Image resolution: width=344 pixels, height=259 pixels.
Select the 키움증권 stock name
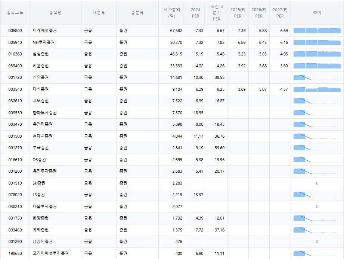click(41, 66)
